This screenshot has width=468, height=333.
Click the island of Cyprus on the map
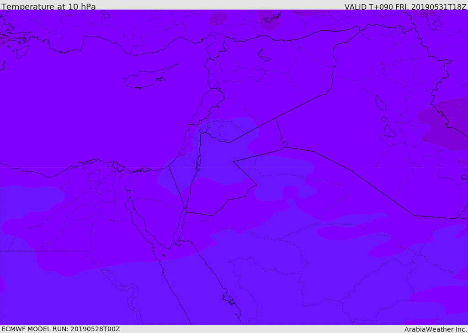coord(149,78)
